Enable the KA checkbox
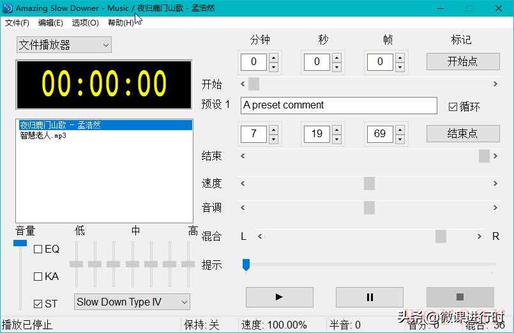Screen dimensions: 514x333 coord(38,277)
